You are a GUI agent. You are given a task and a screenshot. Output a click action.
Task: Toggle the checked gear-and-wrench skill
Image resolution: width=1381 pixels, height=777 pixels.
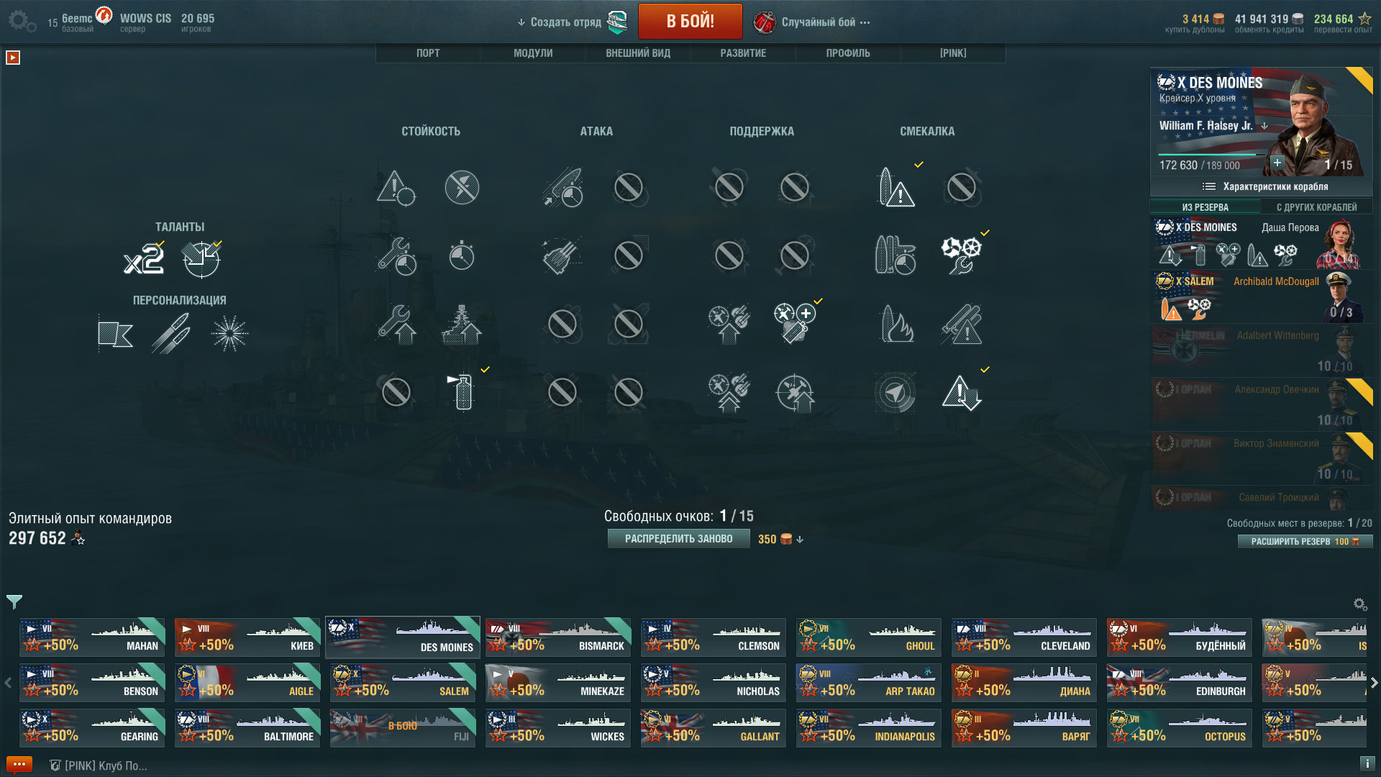(x=962, y=255)
